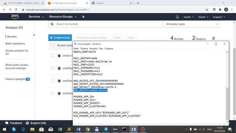Open the Chrome profile avatar

[226, 10]
